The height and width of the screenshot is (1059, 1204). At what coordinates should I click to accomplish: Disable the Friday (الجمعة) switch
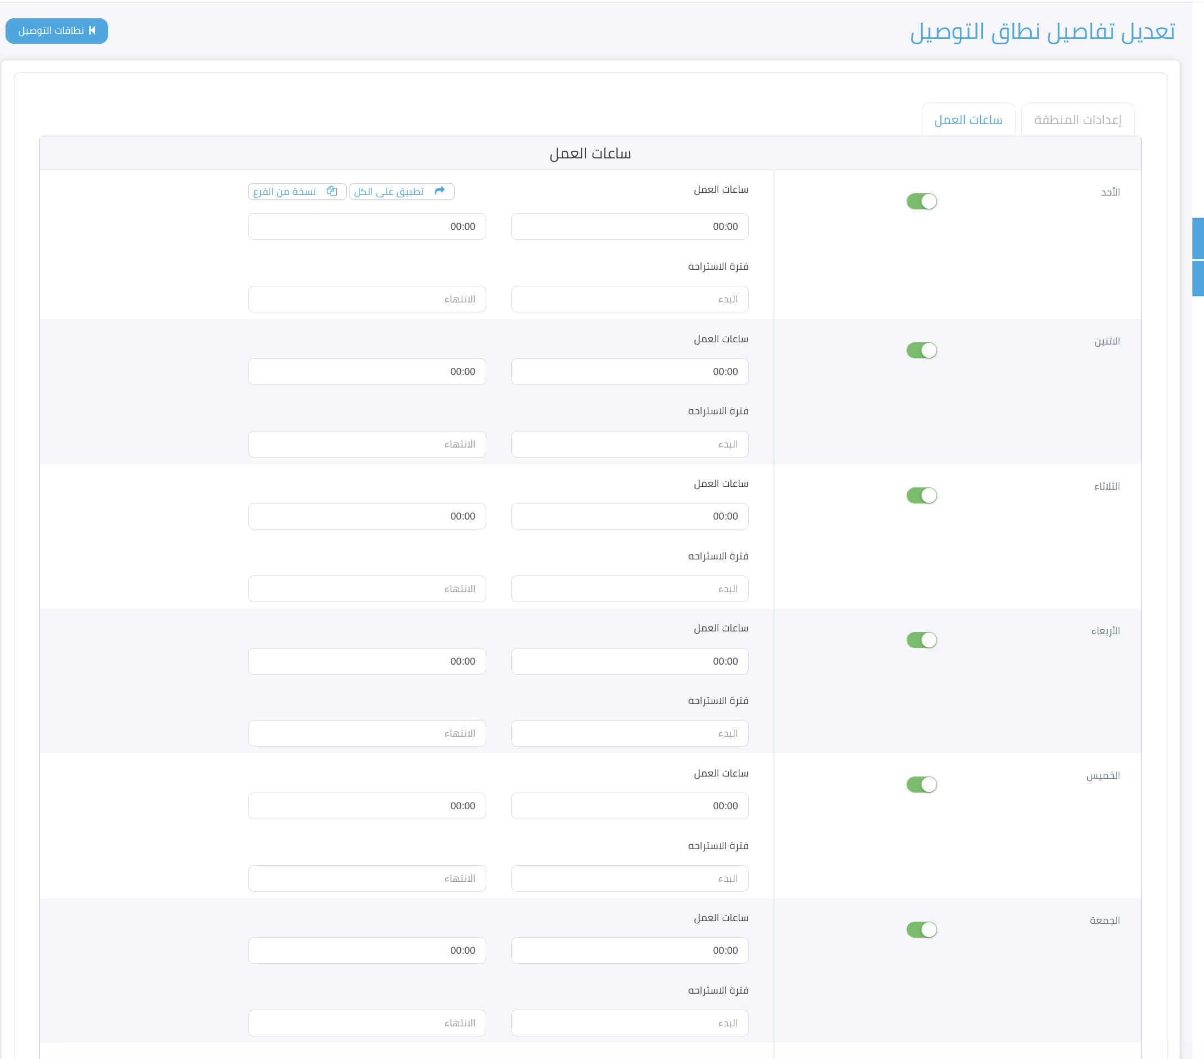click(921, 929)
